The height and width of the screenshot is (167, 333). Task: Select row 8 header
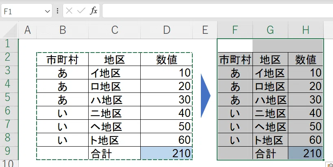(x=9, y=139)
